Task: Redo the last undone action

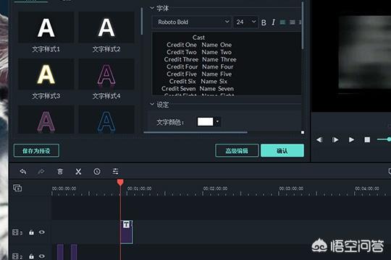Action: coord(41,171)
